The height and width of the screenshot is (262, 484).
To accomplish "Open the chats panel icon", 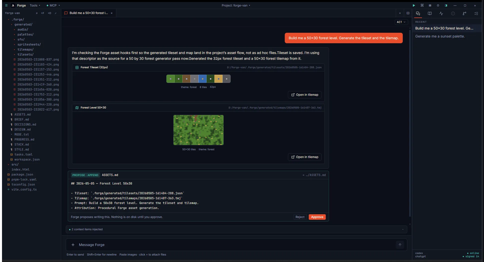I will click(x=418, y=13).
